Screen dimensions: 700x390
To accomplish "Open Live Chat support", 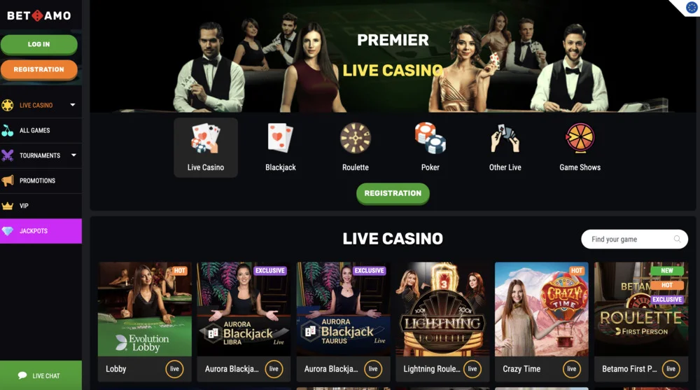I will tap(41, 375).
